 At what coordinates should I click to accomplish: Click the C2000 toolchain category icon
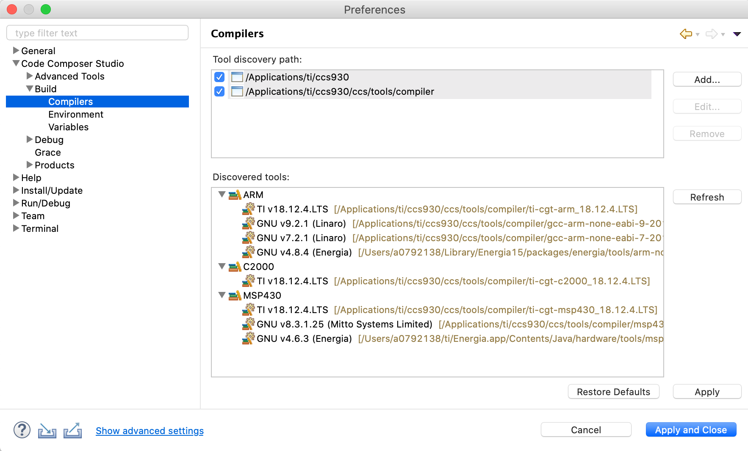click(235, 267)
